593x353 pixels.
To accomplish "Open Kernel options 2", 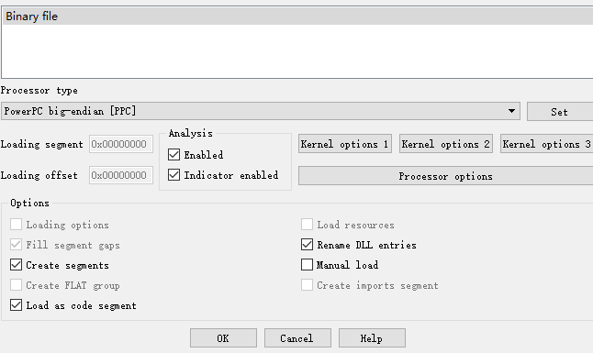I will click(446, 144).
